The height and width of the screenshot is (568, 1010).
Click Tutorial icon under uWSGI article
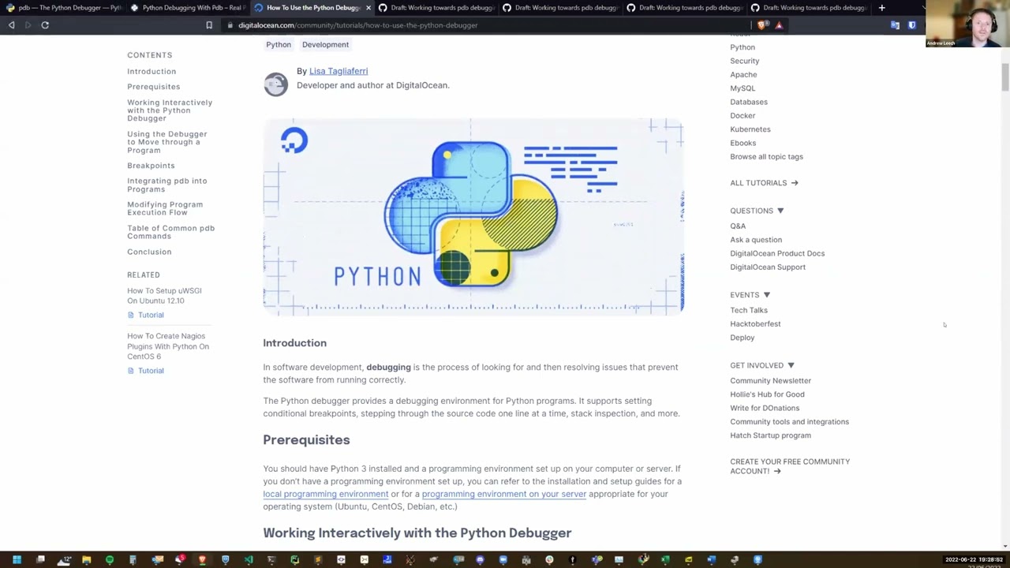click(131, 315)
